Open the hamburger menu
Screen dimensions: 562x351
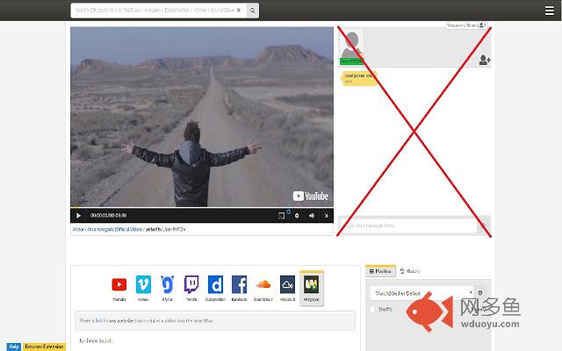[549, 11]
